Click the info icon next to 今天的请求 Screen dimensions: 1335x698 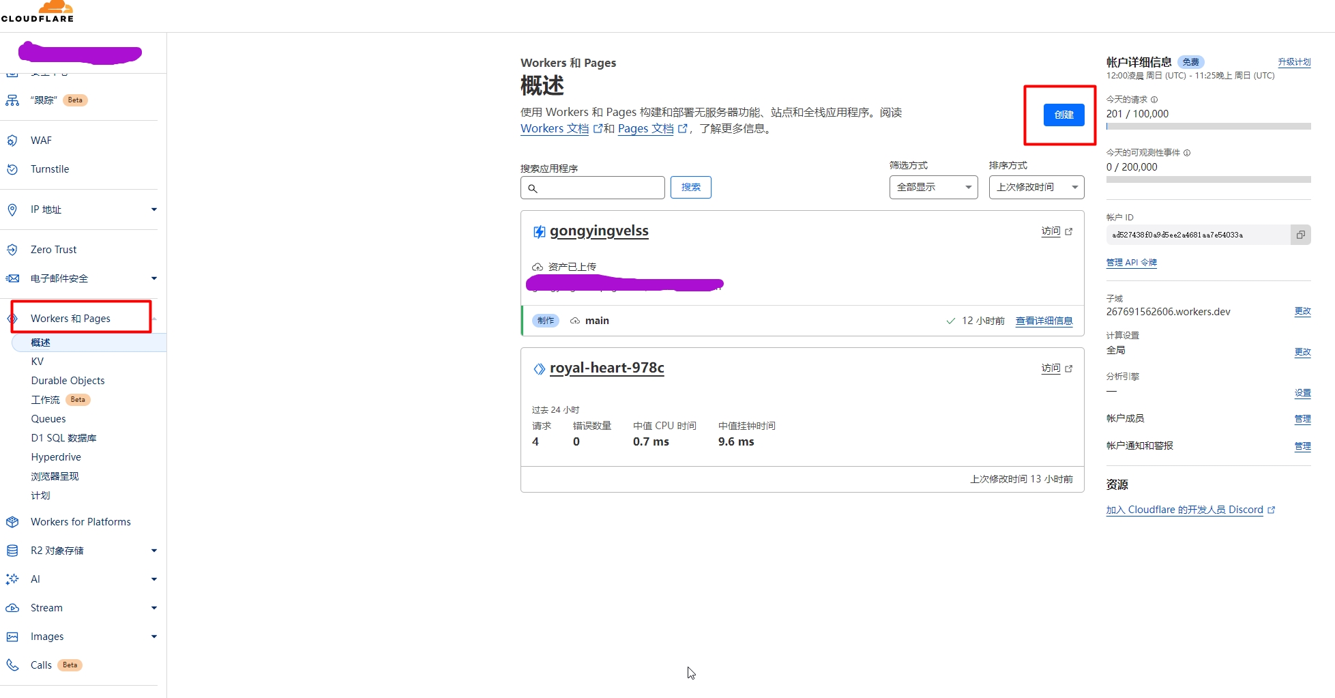[1154, 100]
